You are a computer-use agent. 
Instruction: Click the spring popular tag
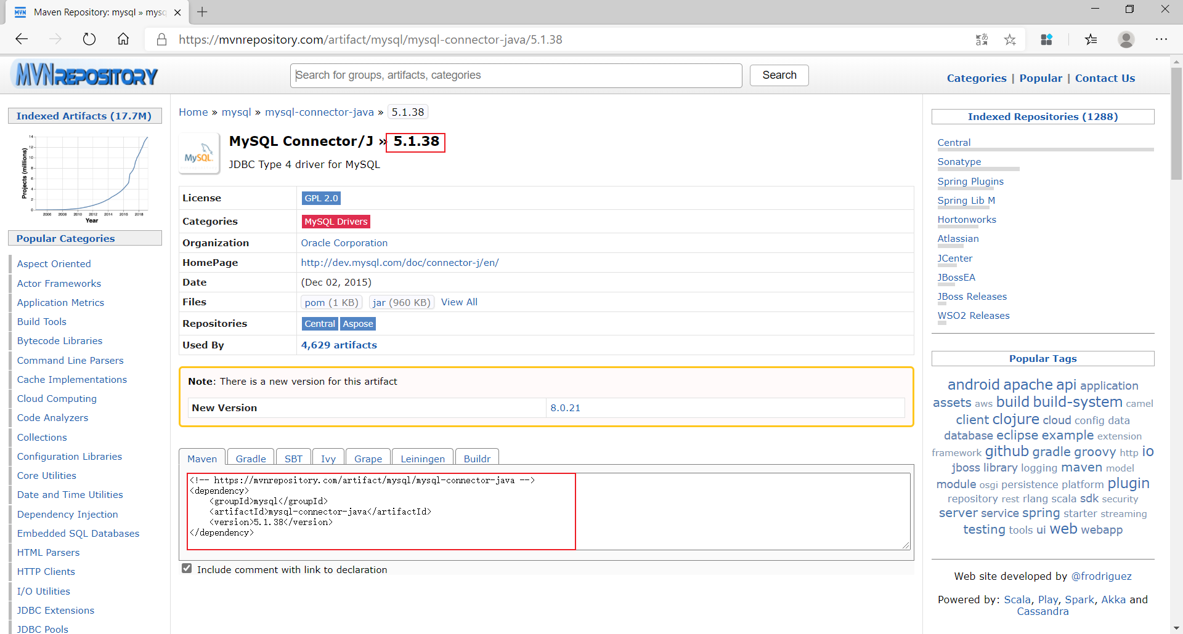click(1041, 513)
